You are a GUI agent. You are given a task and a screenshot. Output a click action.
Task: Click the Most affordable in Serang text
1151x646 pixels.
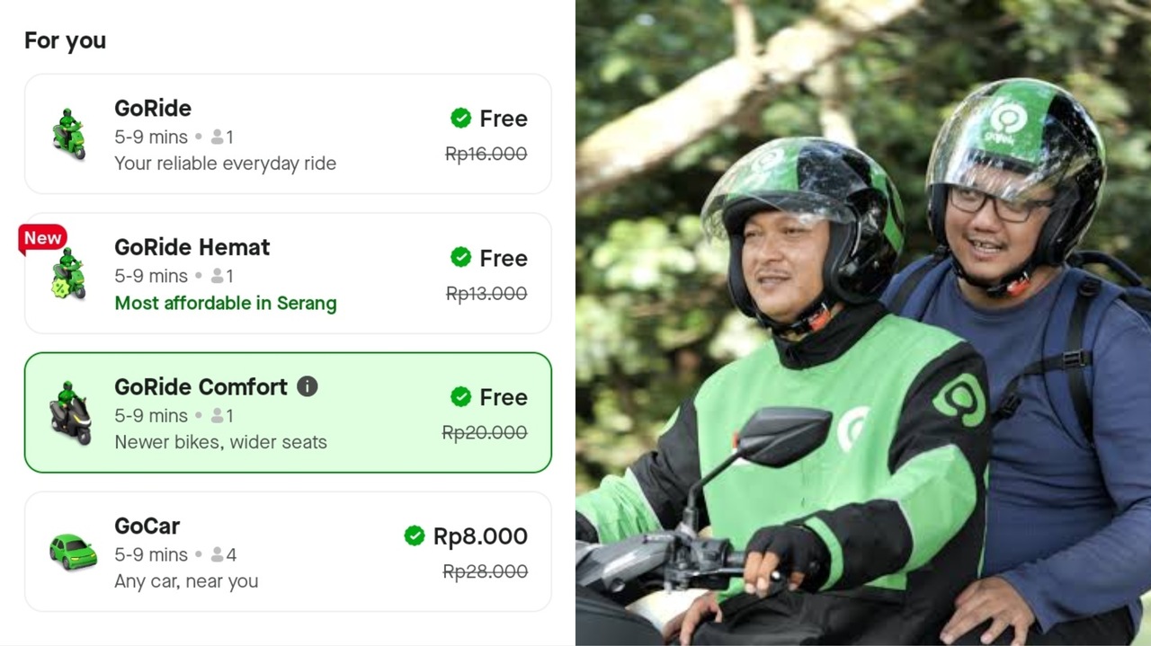click(226, 304)
